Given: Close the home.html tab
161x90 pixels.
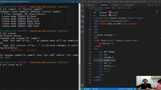Looking at the screenshot, I should click(x=108, y=5).
